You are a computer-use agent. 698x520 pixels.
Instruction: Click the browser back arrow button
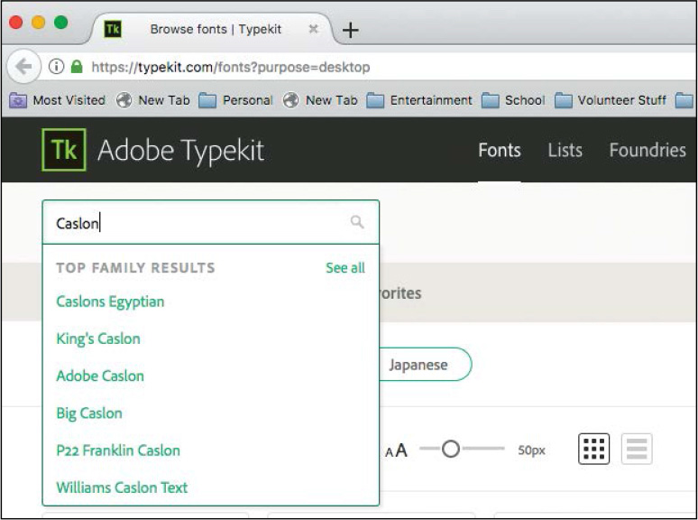coord(23,67)
